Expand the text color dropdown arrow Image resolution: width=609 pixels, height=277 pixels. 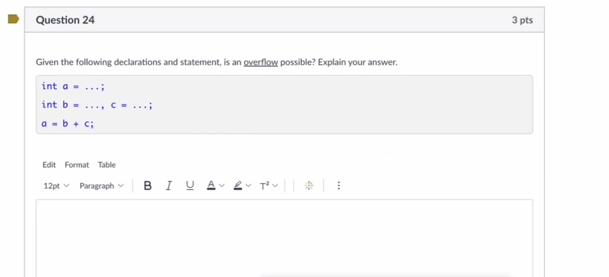[222, 186]
